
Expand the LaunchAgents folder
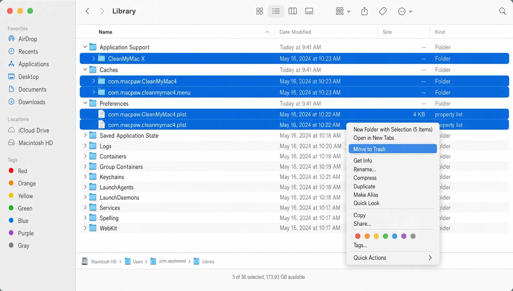pyautogui.click(x=85, y=187)
